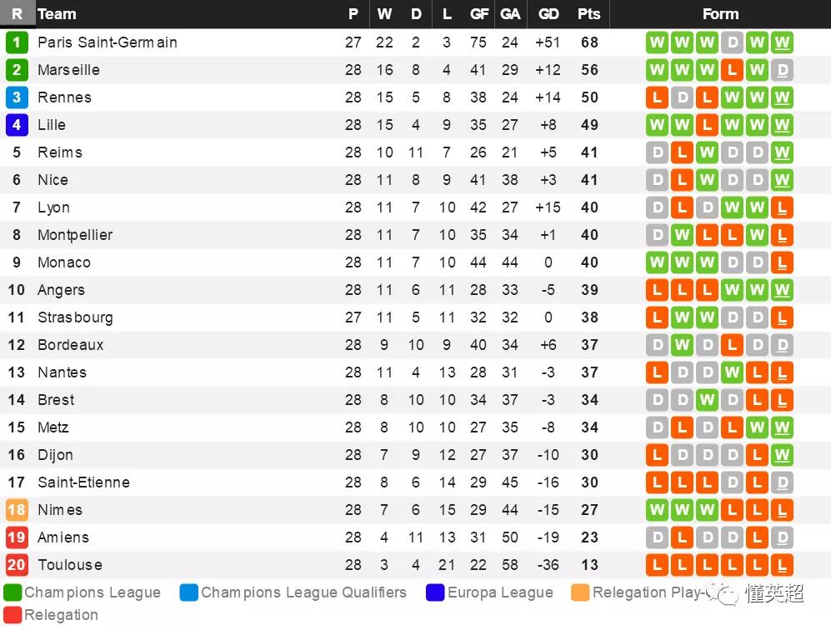Image resolution: width=831 pixels, height=630 pixels.
Task: Open Saint-Etienne team row
Action: pyautogui.click(x=415, y=482)
